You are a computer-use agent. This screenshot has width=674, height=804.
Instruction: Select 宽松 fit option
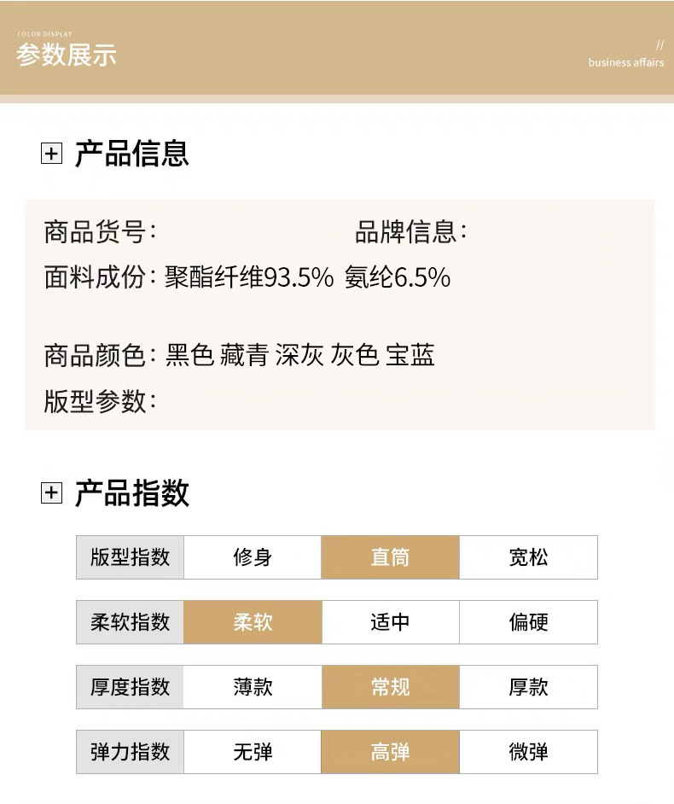coord(528,557)
